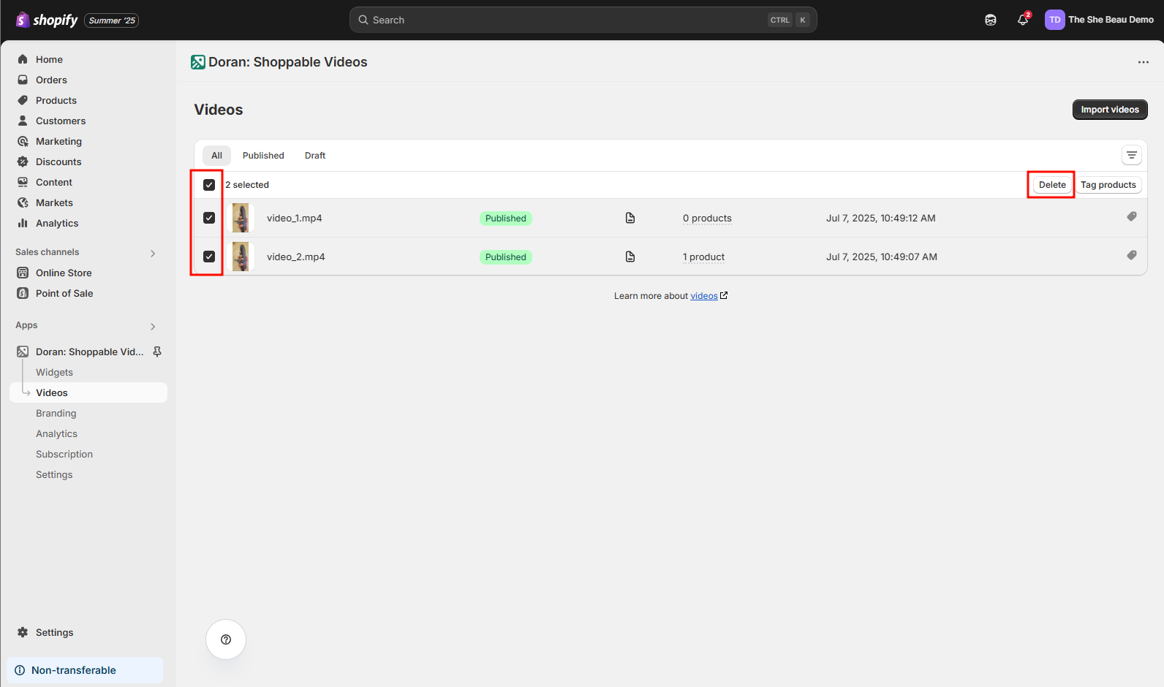This screenshot has width=1164, height=687.
Task: Follow the 'videos' learn more link
Action: (704, 296)
